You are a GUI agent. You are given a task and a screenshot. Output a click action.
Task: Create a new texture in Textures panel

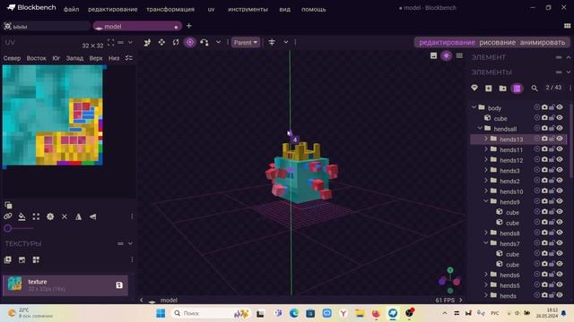pos(8,259)
